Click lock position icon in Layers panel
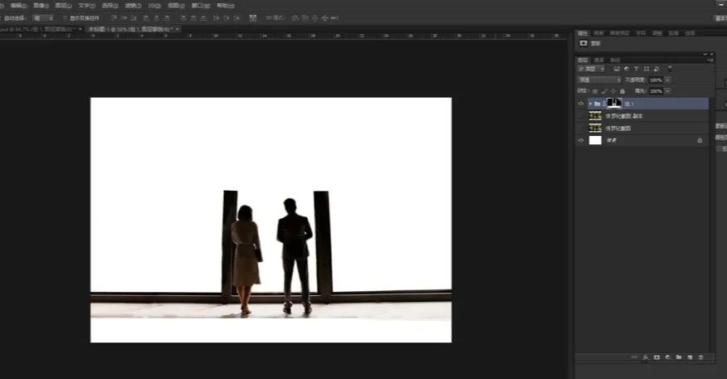The height and width of the screenshot is (379, 727). tap(613, 91)
